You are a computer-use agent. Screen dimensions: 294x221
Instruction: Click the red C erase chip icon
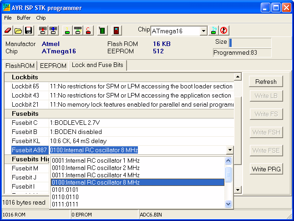click(x=88, y=31)
